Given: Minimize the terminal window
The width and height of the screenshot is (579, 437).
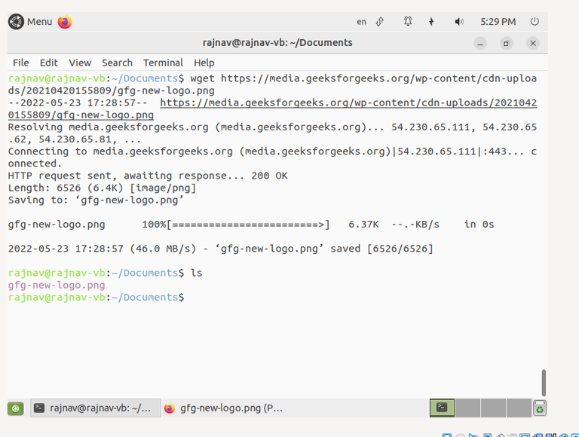Looking at the screenshot, I should point(480,44).
